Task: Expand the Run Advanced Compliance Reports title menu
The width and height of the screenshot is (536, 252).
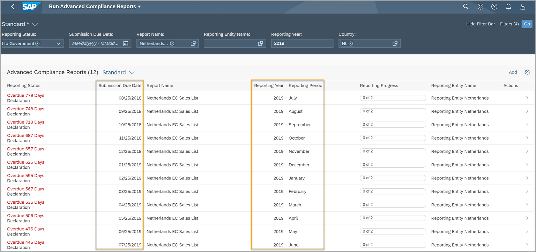Action: [x=139, y=7]
